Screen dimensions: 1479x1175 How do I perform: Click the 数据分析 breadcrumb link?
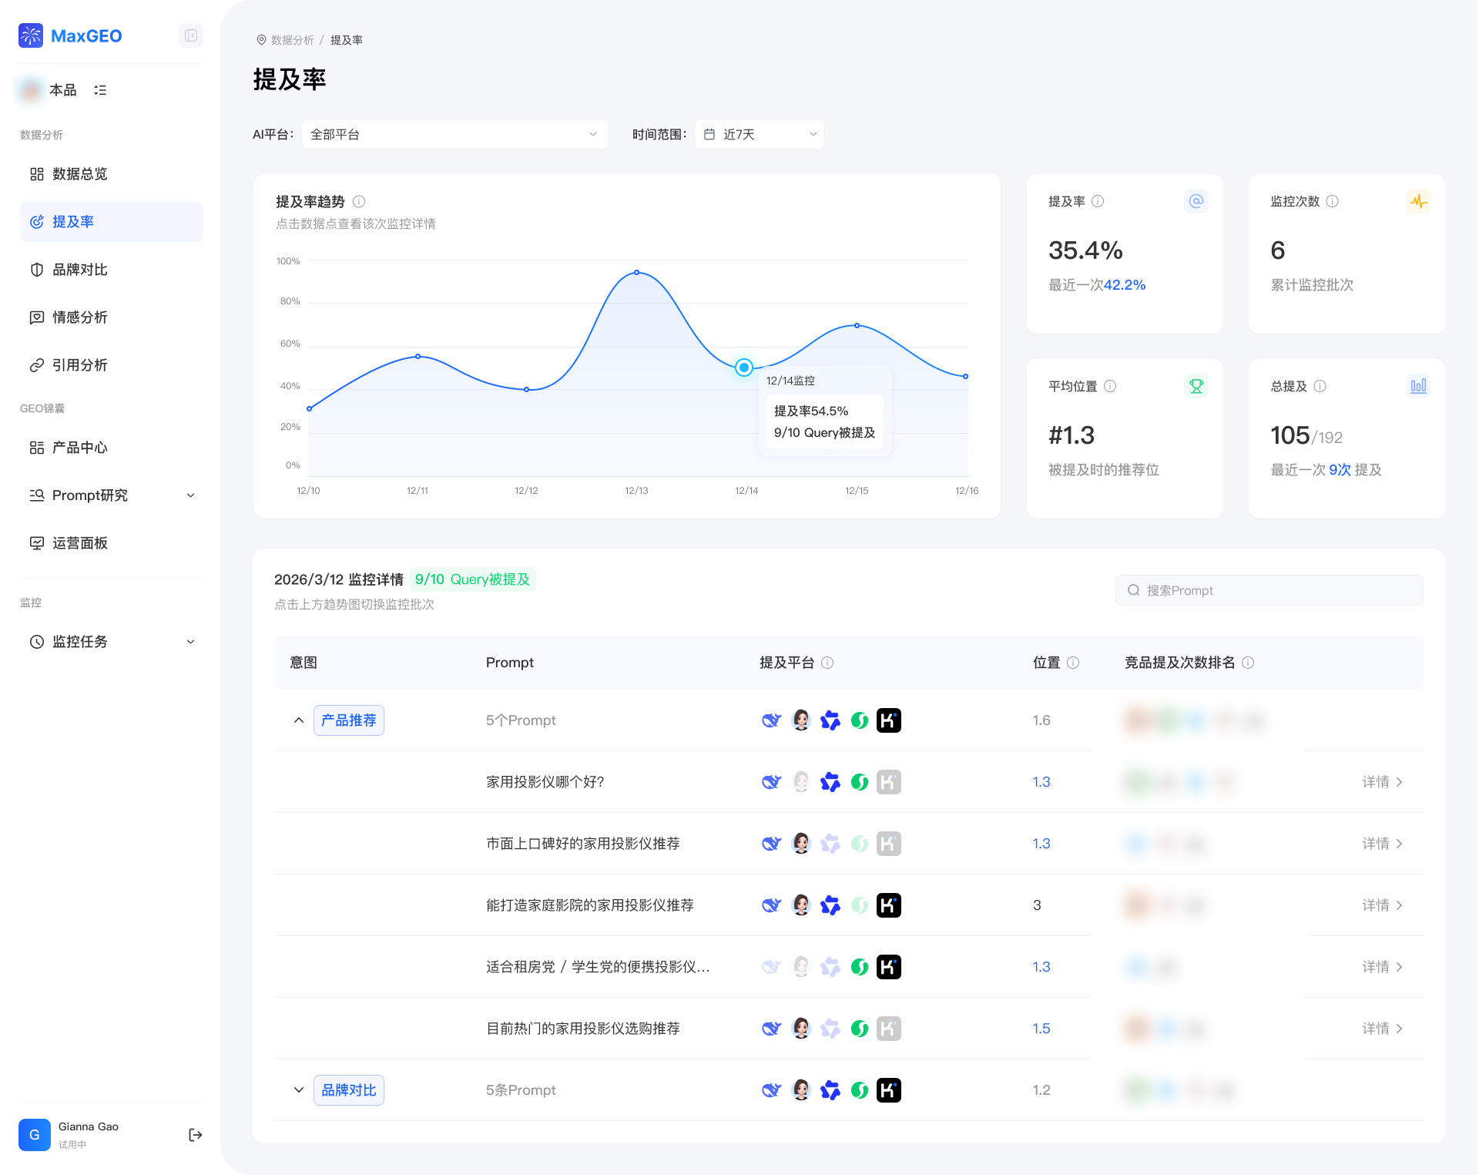click(x=293, y=40)
